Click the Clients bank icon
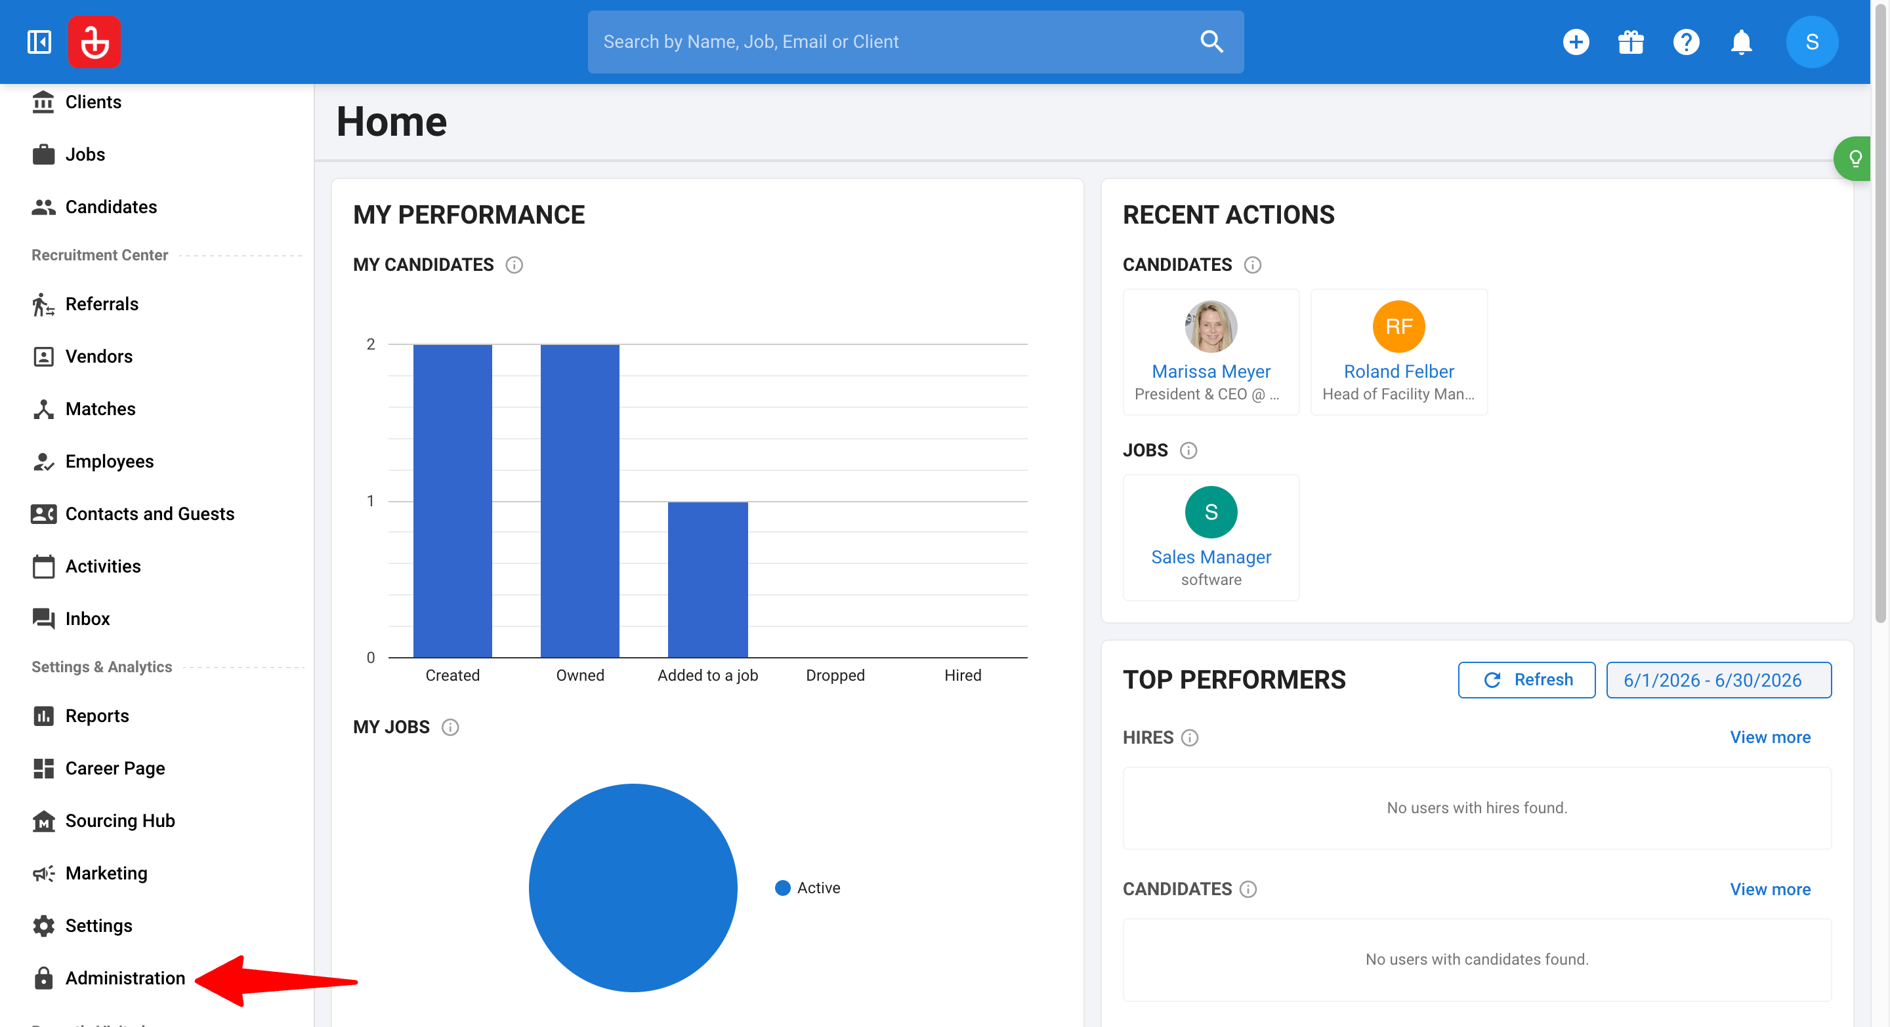The height and width of the screenshot is (1027, 1890). click(43, 102)
